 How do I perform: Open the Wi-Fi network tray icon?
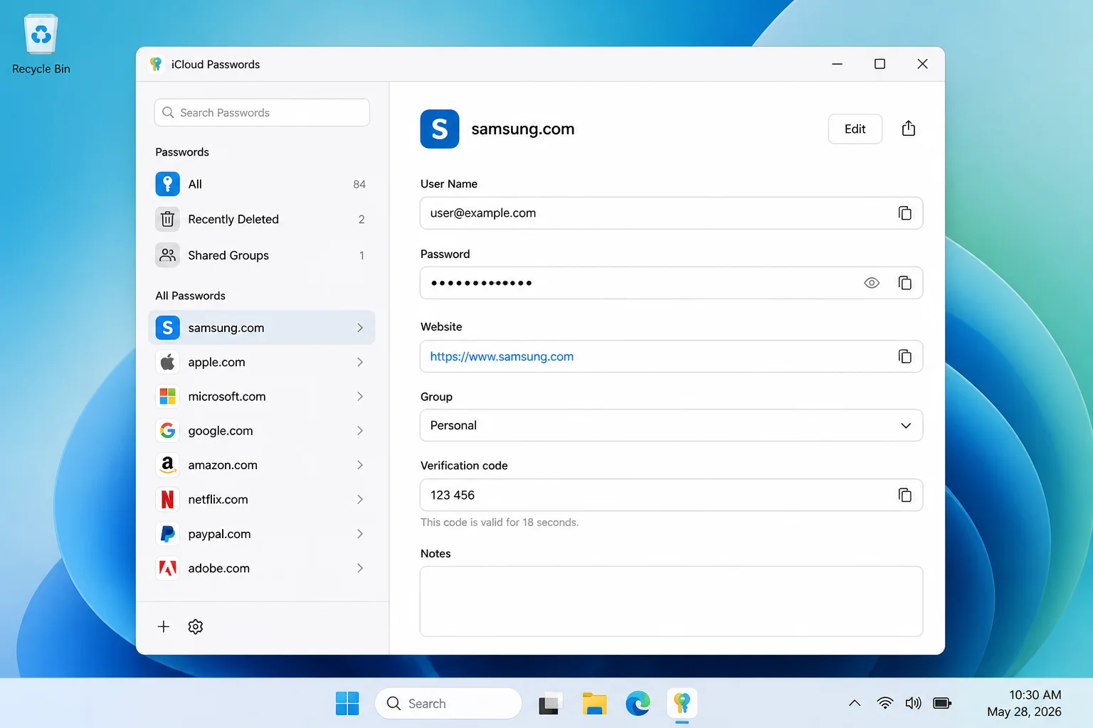[x=885, y=703]
